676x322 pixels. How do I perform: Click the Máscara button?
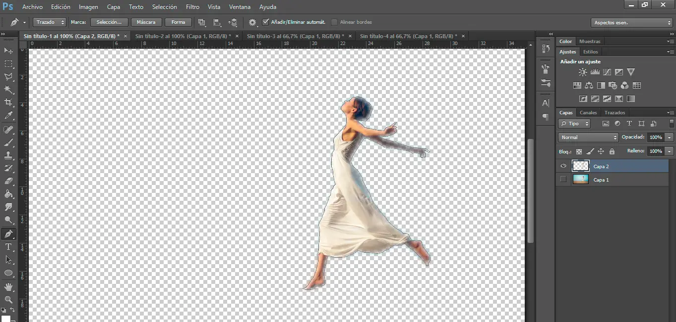(146, 22)
